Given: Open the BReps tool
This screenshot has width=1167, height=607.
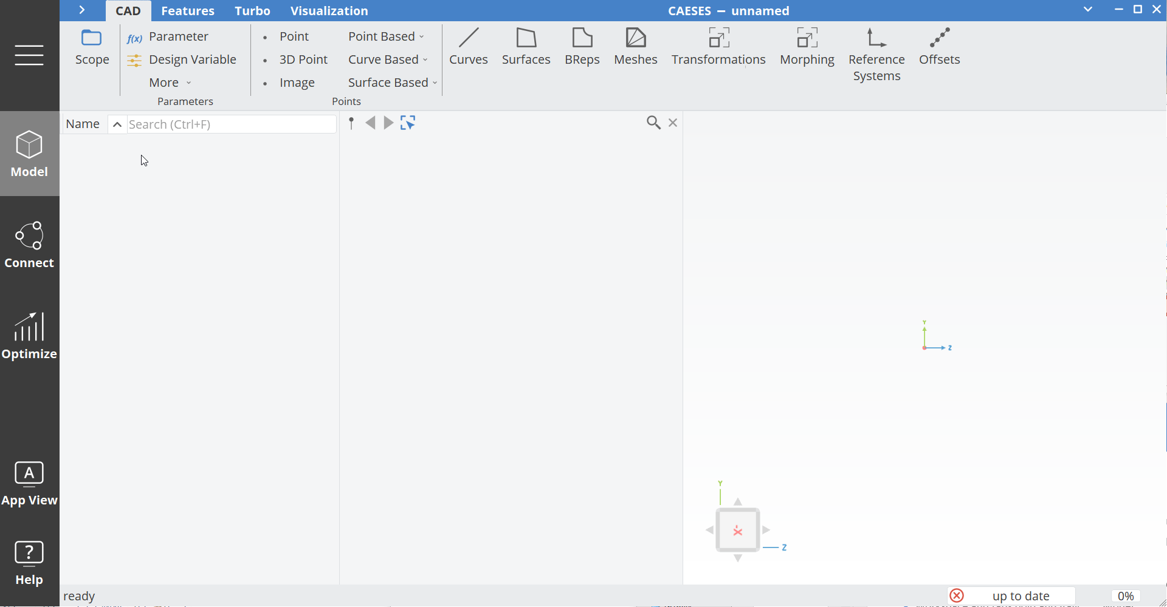Looking at the screenshot, I should (582, 47).
